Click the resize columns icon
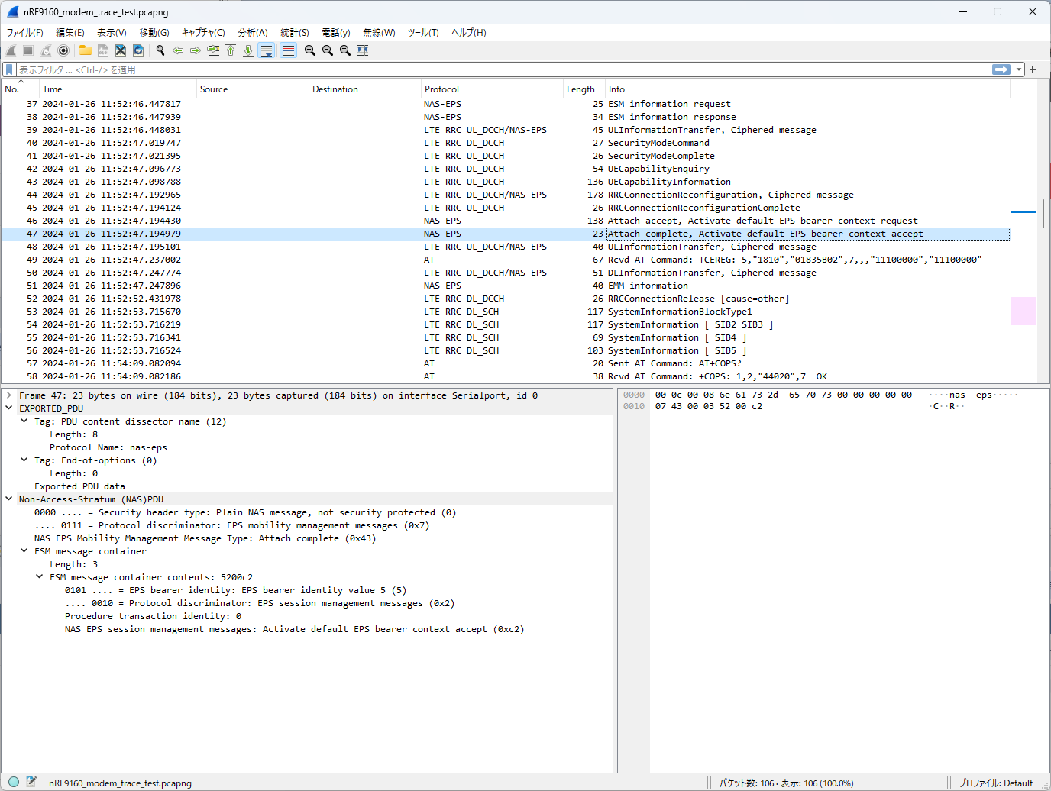 point(363,50)
